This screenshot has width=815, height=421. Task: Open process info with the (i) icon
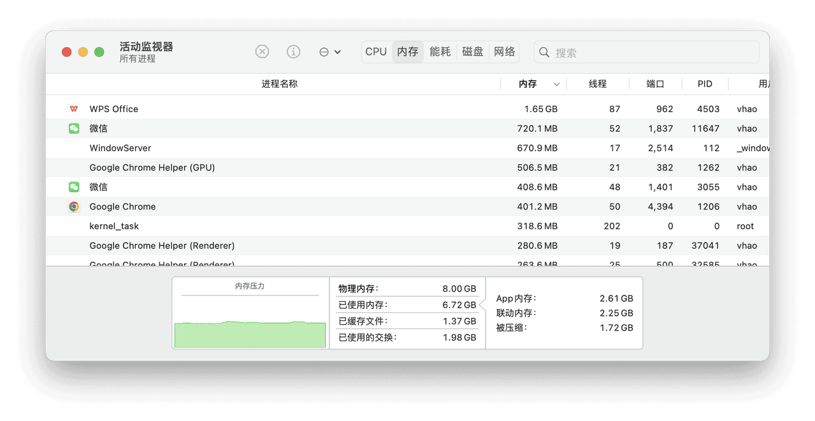(x=293, y=52)
